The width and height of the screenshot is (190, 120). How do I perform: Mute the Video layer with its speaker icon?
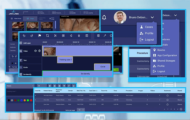[x=36, y=51]
